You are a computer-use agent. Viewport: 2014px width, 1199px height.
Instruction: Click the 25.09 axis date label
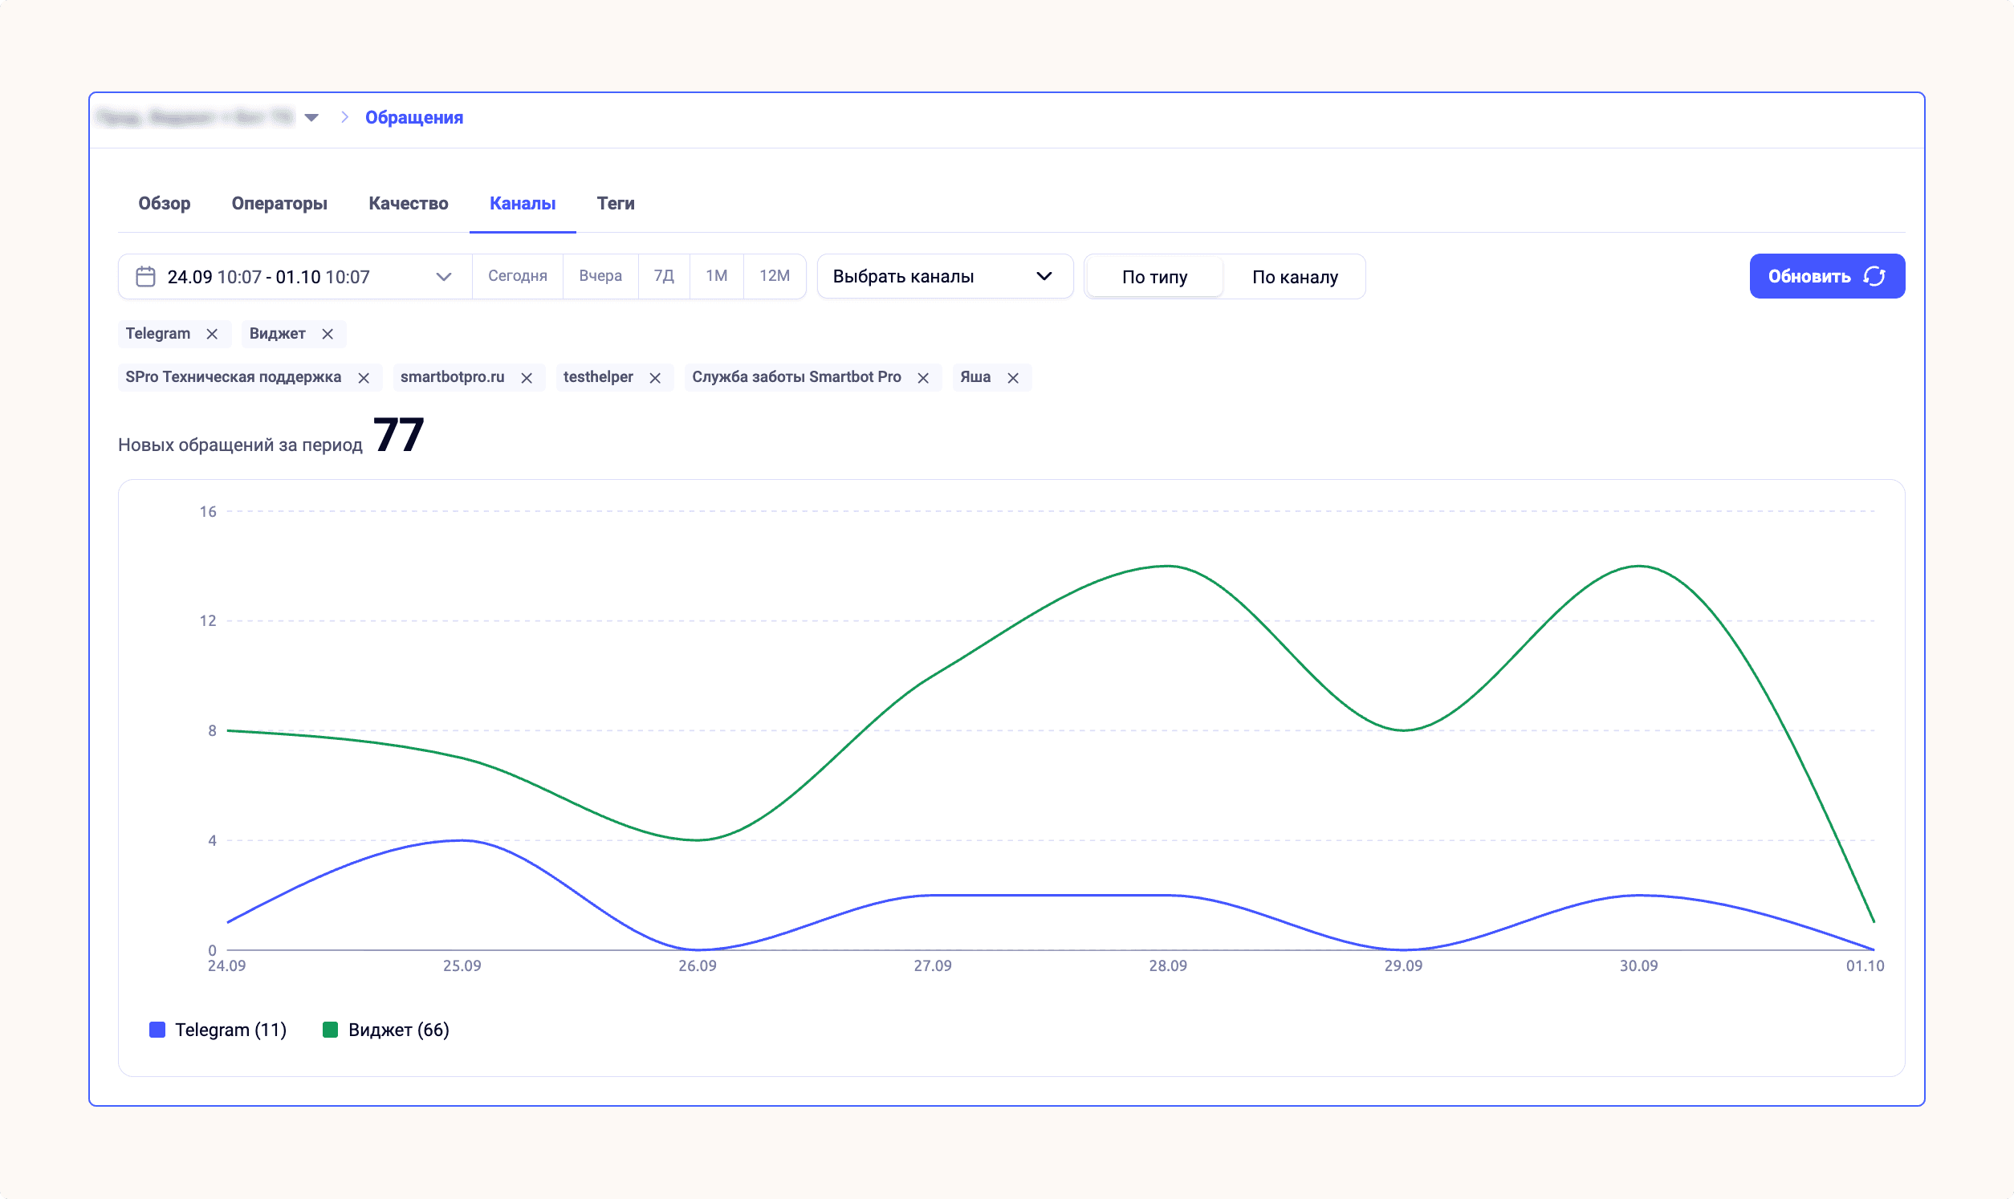[462, 965]
